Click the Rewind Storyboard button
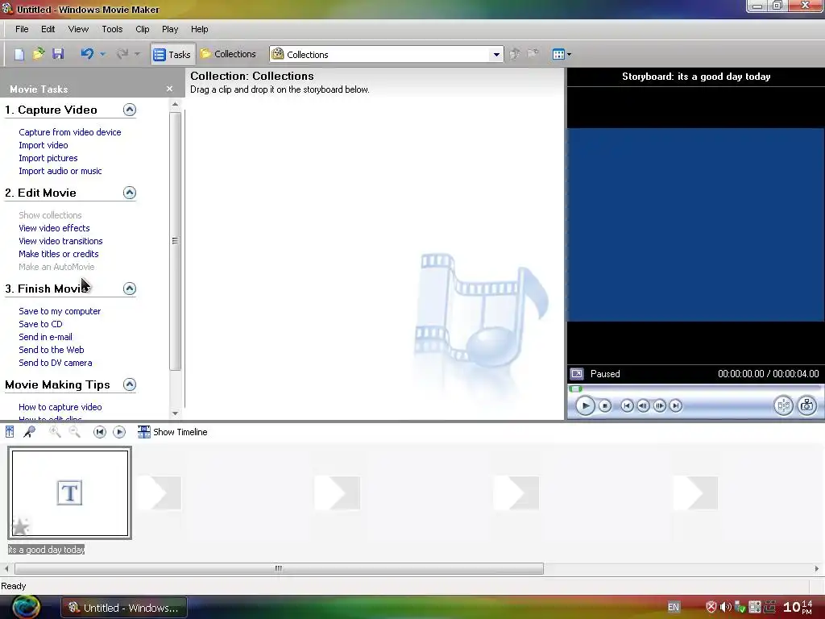The height and width of the screenshot is (619, 825). [99, 432]
